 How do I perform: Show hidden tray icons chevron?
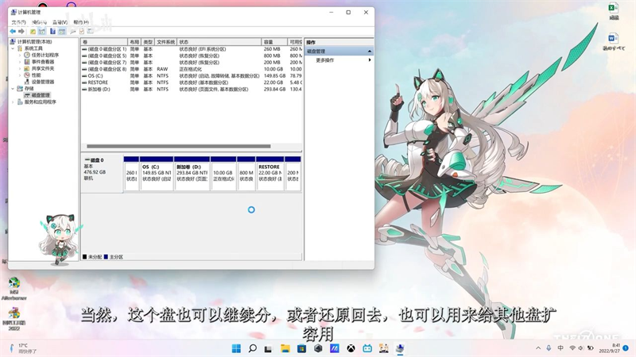(x=538, y=348)
